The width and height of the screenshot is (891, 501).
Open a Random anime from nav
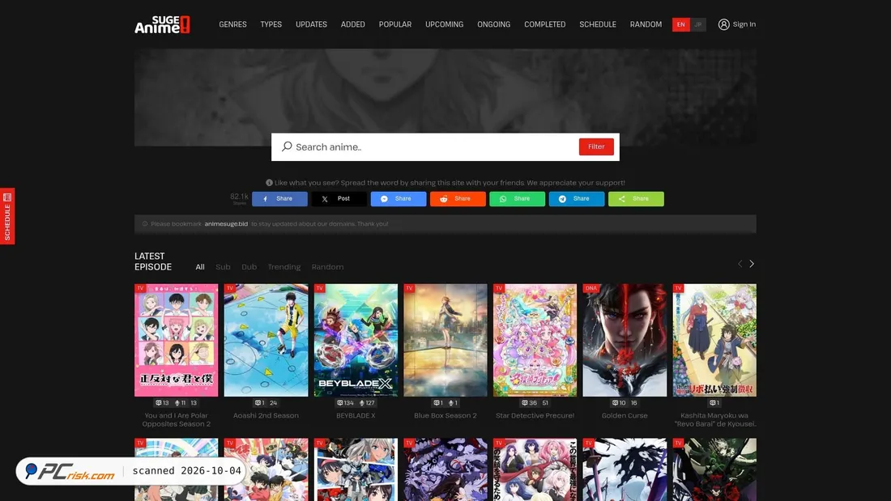click(x=646, y=24)
